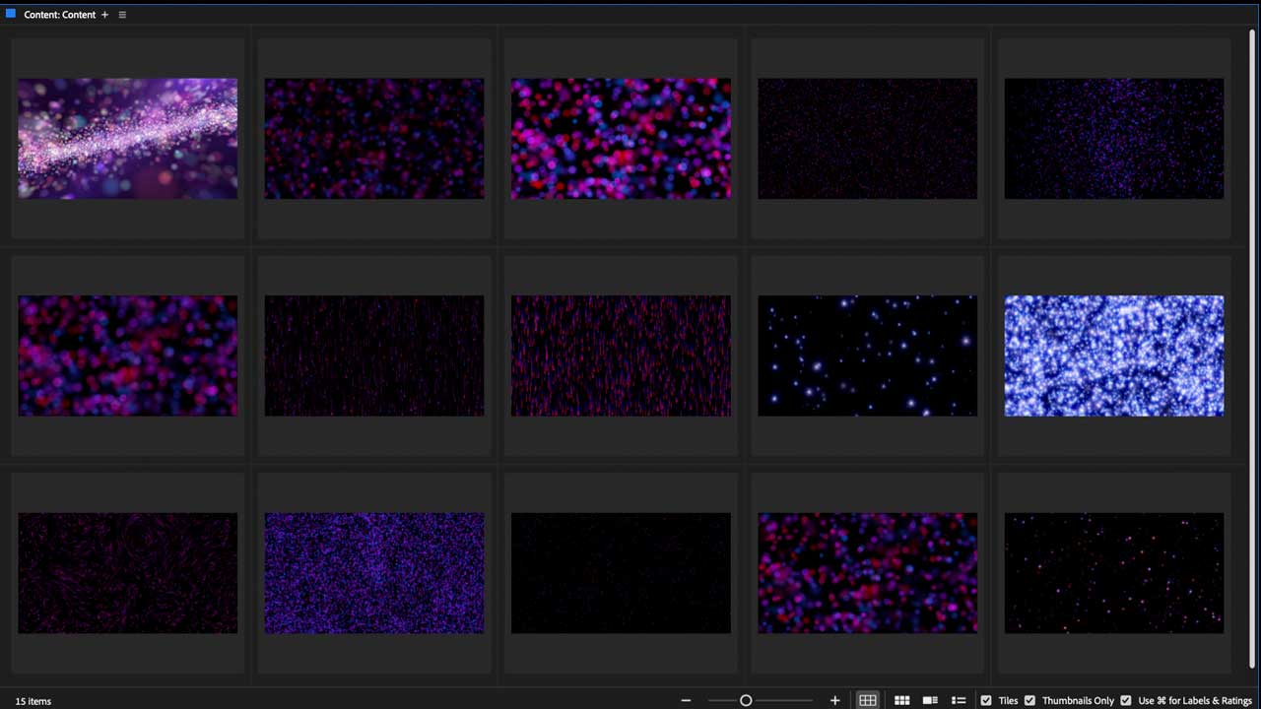Select the dense purple dots thumbnail in bottom row
The image size is (1261, 709).
[x=373, y=572]
